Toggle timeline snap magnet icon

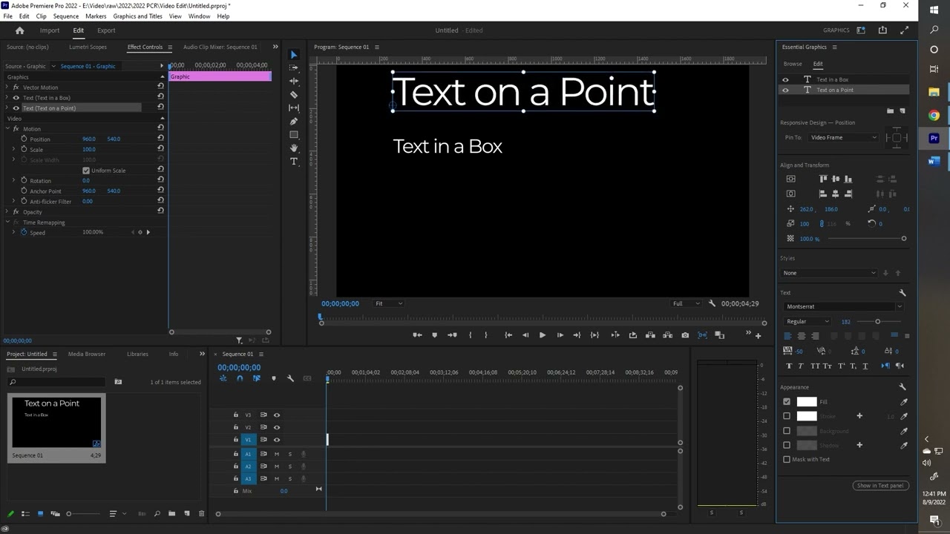pos(240,378)
